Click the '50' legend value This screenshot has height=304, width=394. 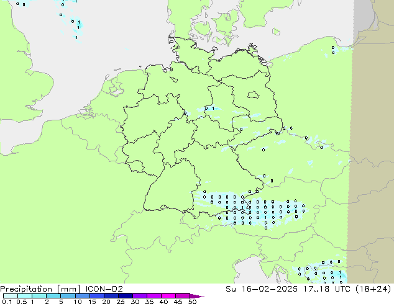(192, 302)
